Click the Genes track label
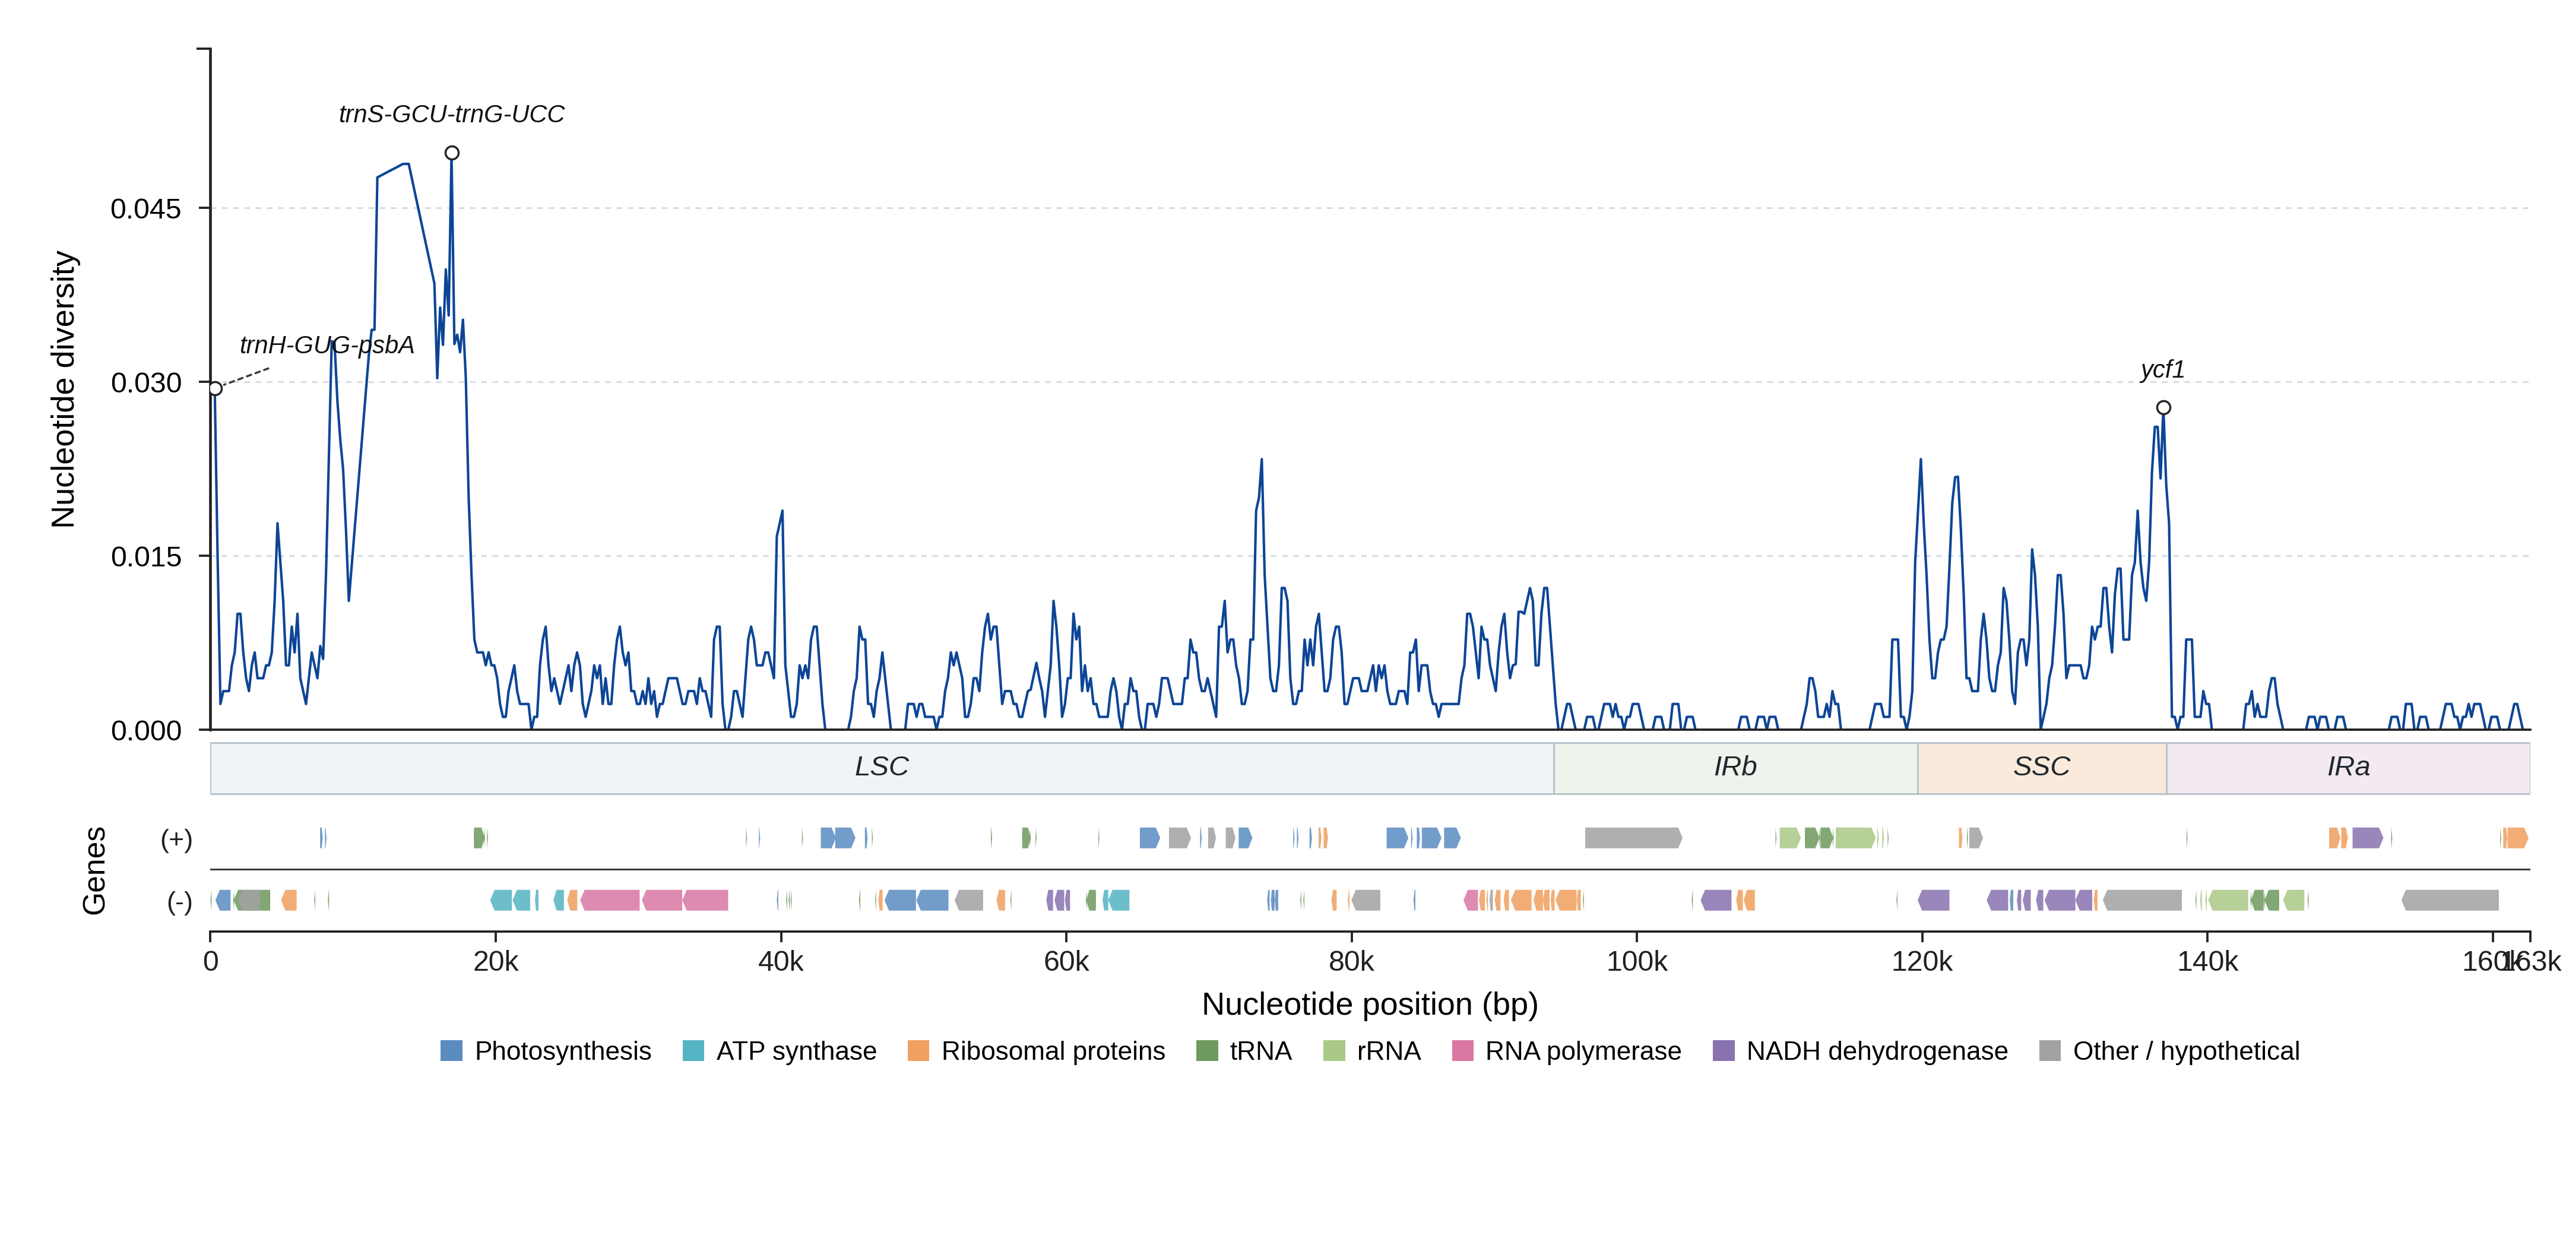Image resolution: width=2566 pixels, height=1248 pixels. click(x=94, y=870)
